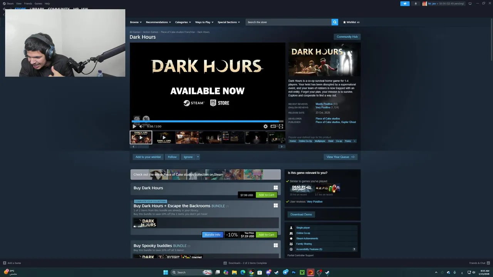493x277 pixels.
Task: Click the Single-player feature link
Action: pos(303,228)
